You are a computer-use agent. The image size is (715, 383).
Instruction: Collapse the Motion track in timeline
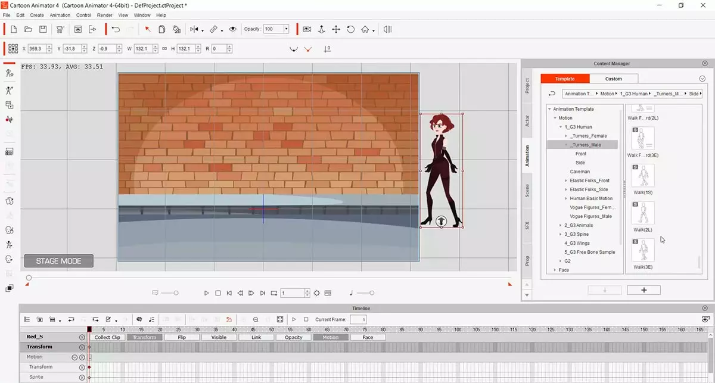75,357
